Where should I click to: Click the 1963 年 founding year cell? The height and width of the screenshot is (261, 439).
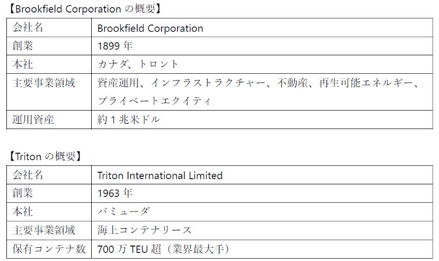click(115, 194)
